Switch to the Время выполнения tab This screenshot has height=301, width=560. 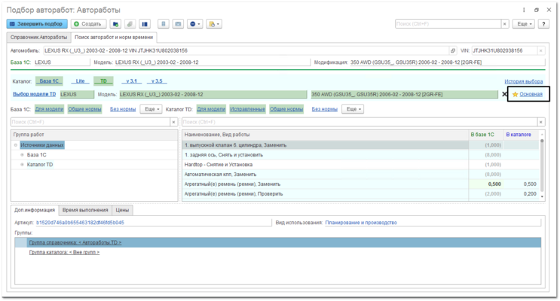click(85, 210)
